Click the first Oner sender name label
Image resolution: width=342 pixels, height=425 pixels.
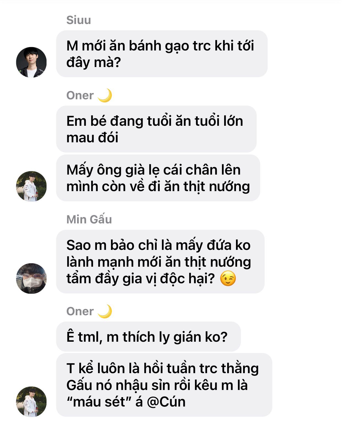tap(80, 95)
